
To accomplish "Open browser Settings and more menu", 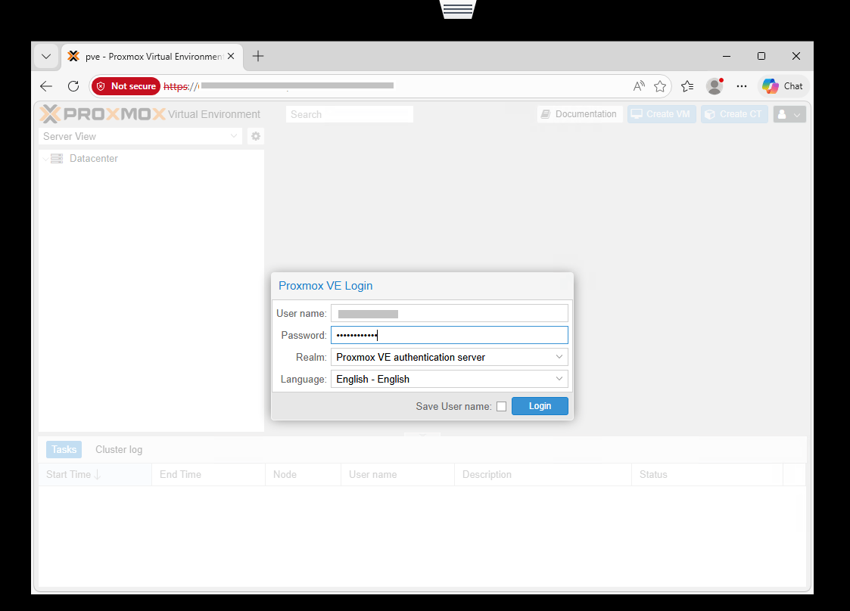I will click(742, 86).
